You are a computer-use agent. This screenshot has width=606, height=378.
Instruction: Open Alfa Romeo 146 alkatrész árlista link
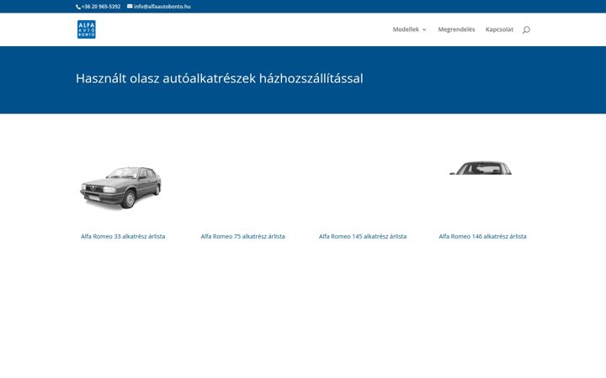pyautogui.click(x=482, y=236)
